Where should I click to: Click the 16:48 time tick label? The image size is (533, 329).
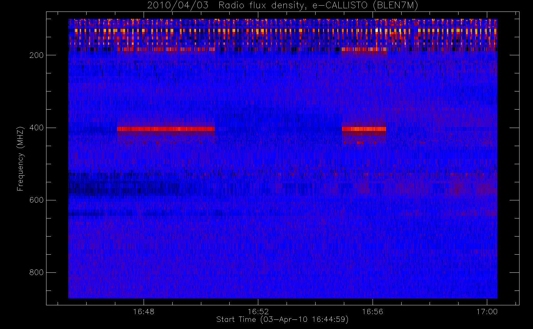pyautogui.click(x=144, y=312)
